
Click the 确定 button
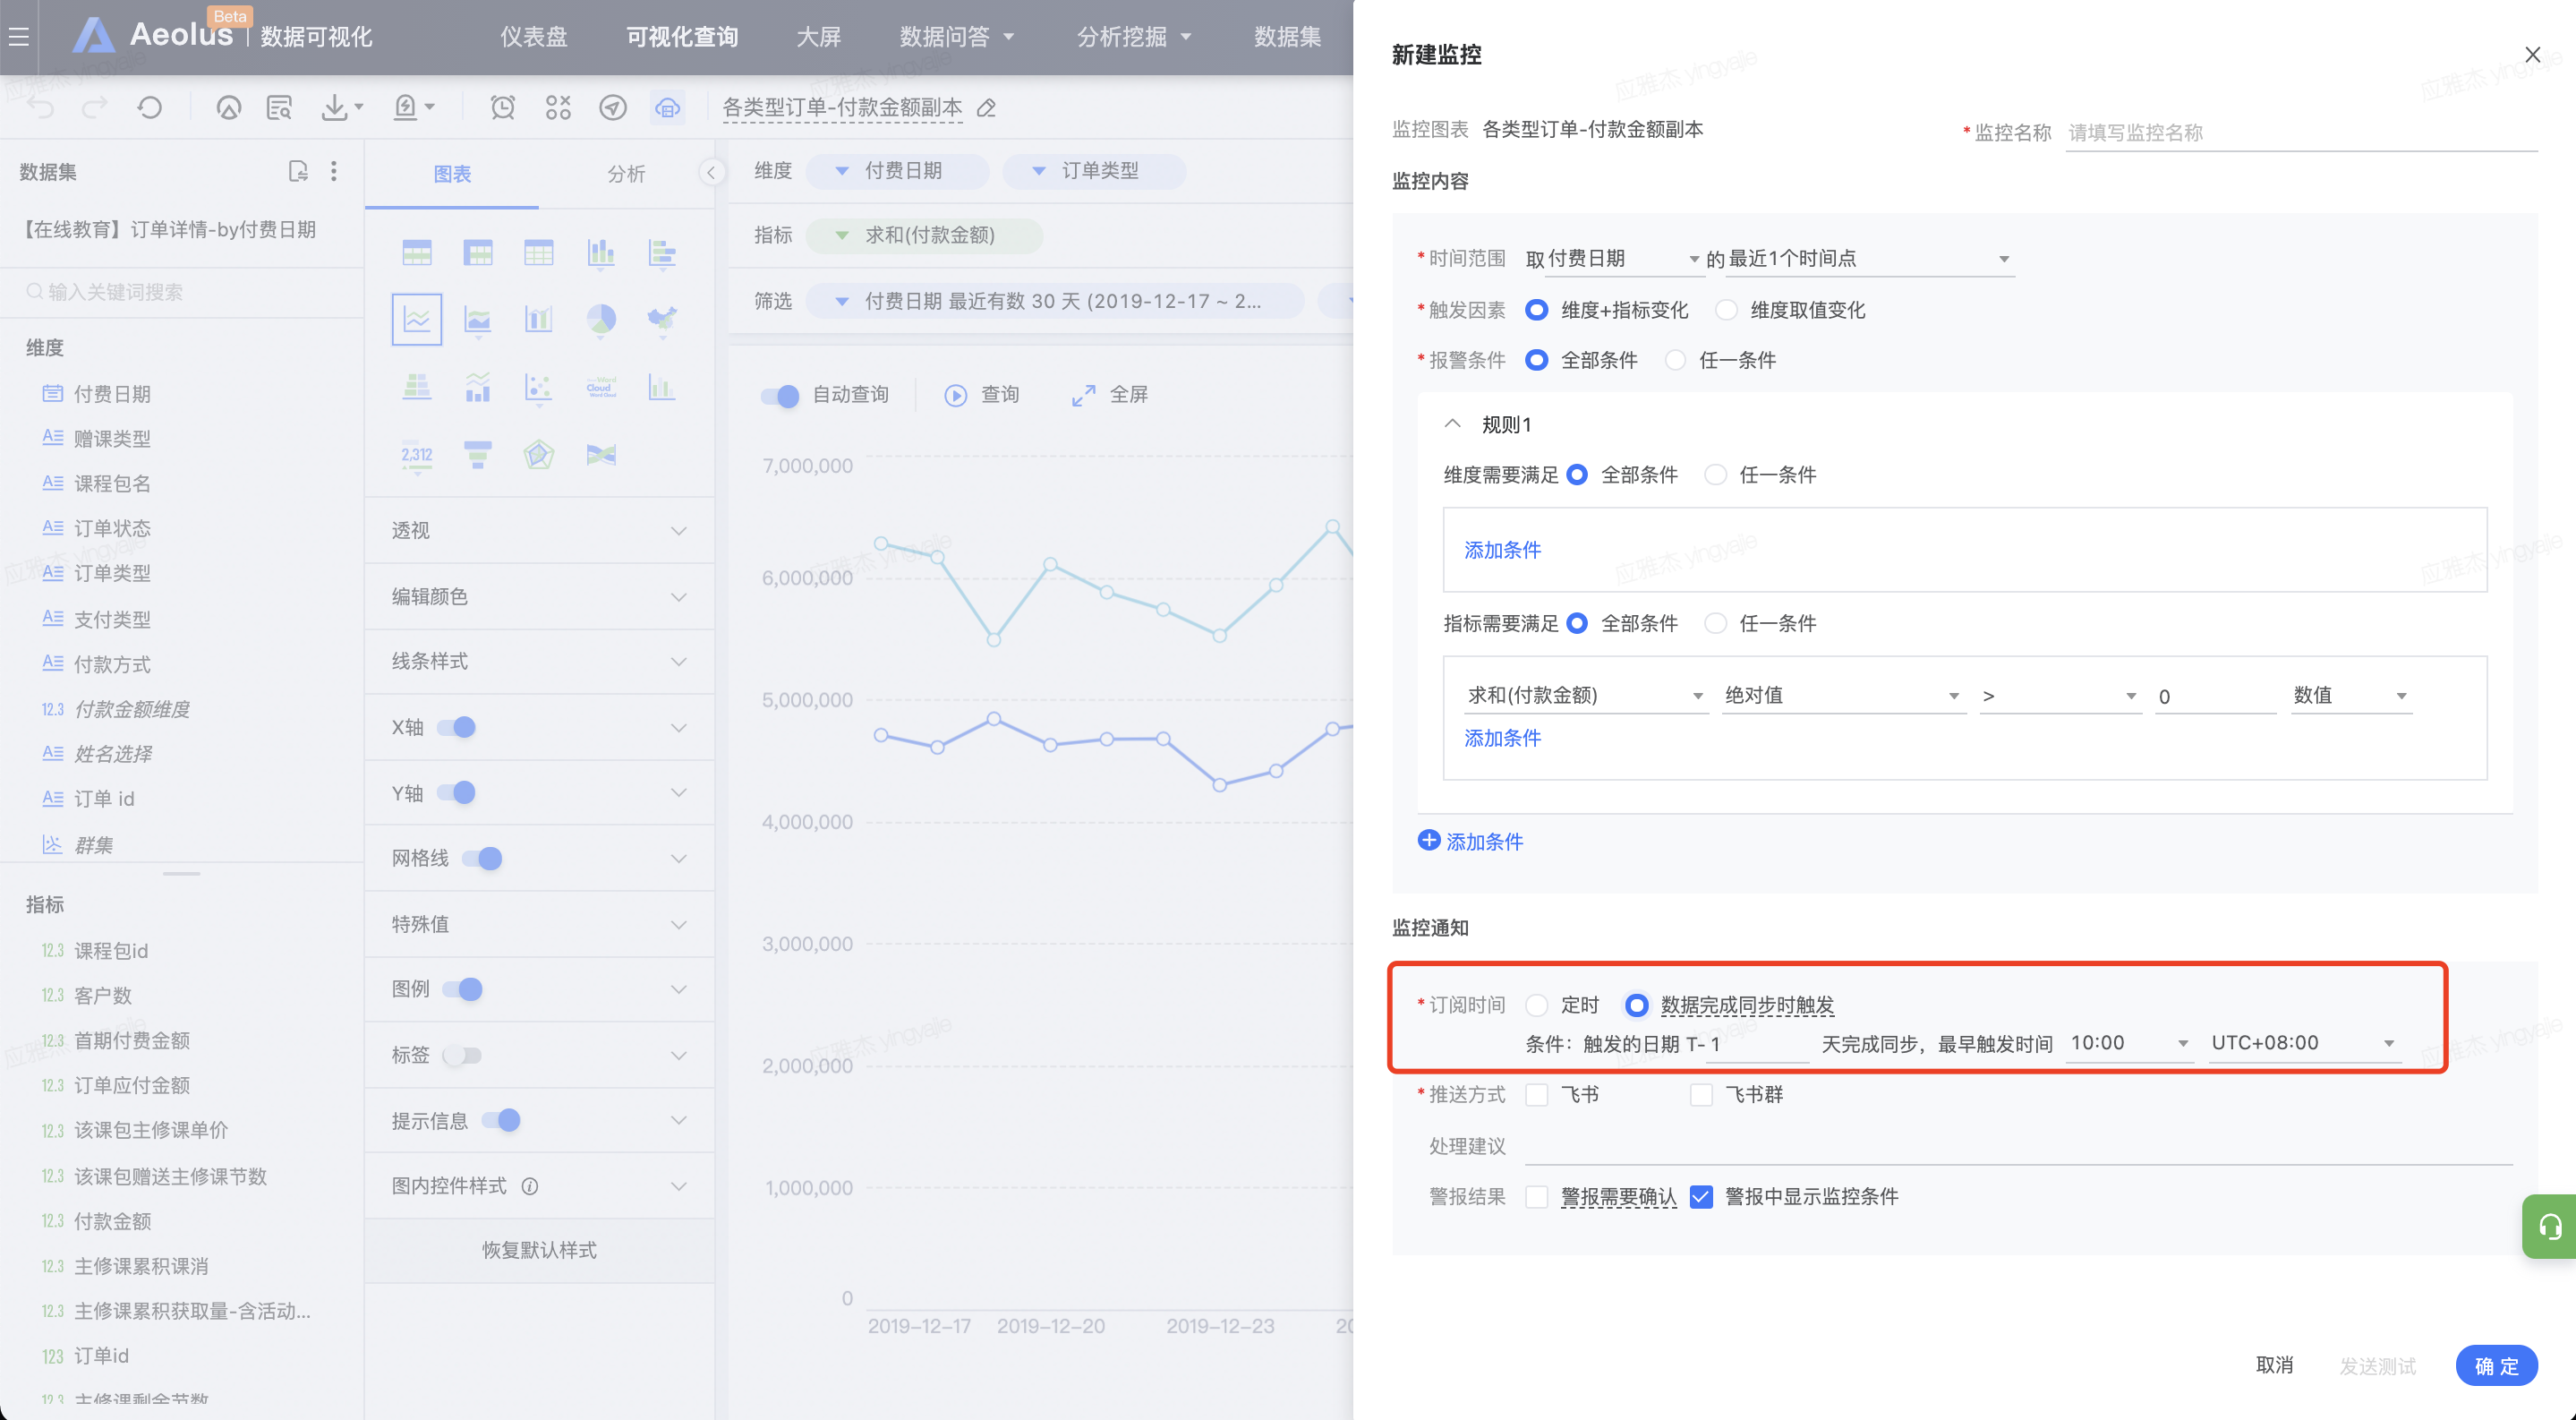(x=2496, y=1366)
